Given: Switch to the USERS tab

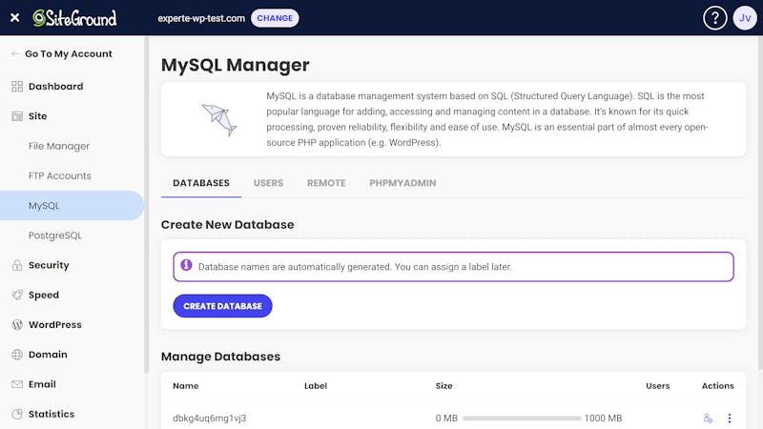Looking at the screenshot, I should [x=268, y=183].
